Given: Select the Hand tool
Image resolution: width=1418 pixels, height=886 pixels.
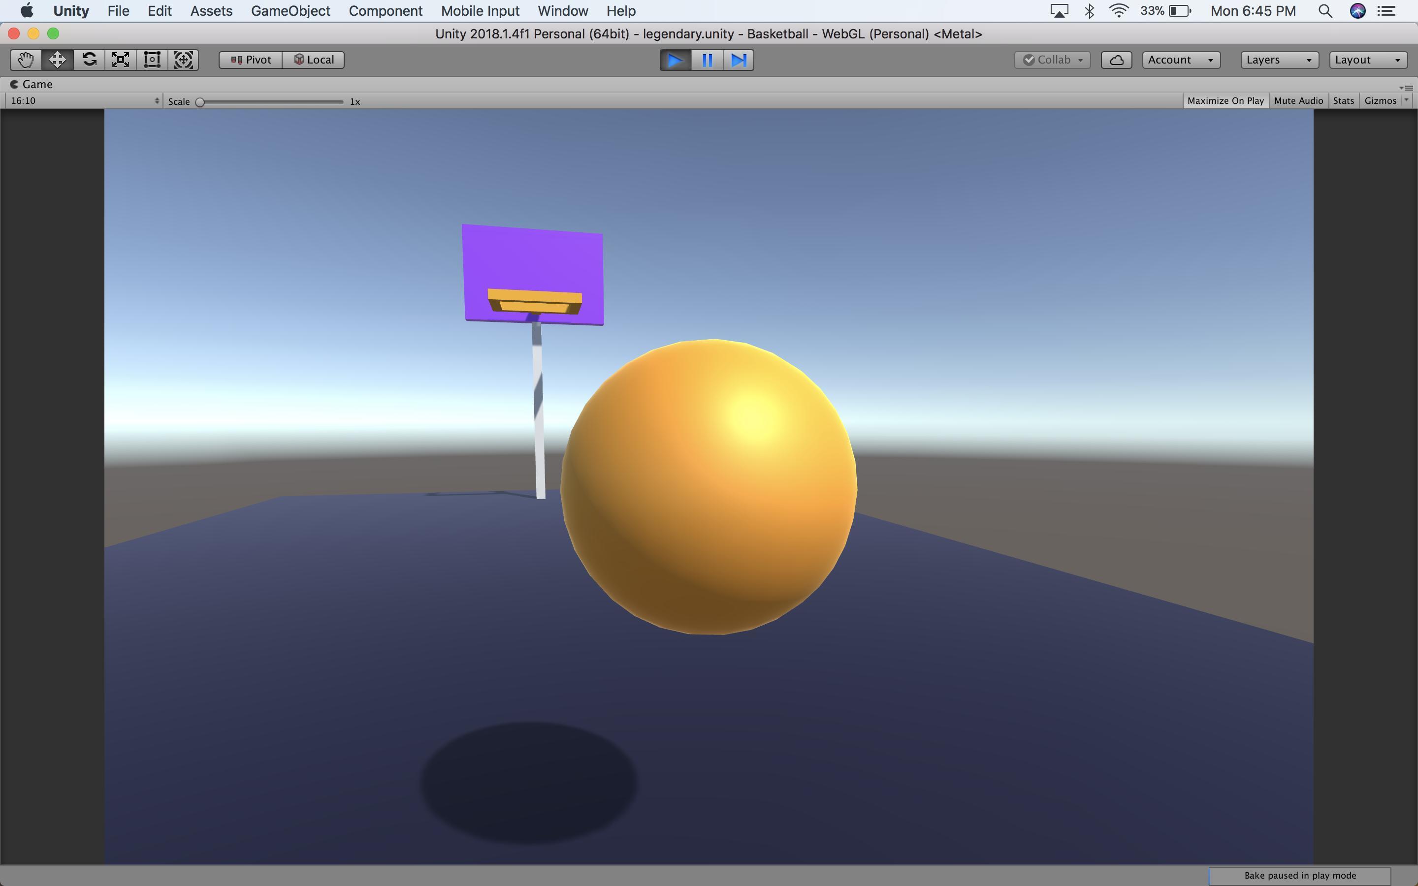Looking at the screenshot, I should point(26,60).
